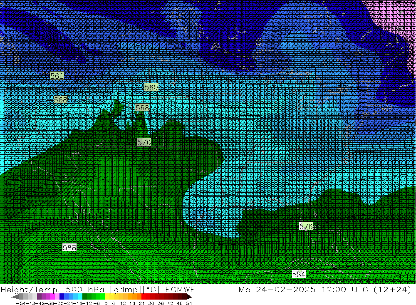Pick the gray arrow tip of legend's cold end
The width and height of the screenshot is (416, 305).
click(x=15, y=297)
